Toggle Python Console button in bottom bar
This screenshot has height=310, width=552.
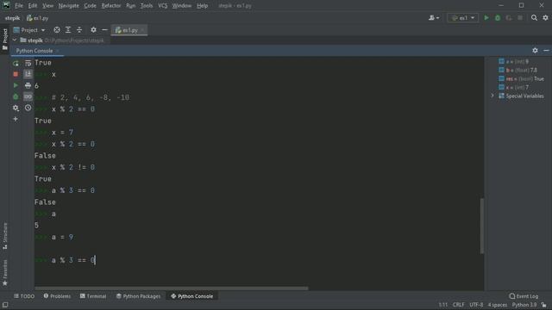click(x=191, y=296)
